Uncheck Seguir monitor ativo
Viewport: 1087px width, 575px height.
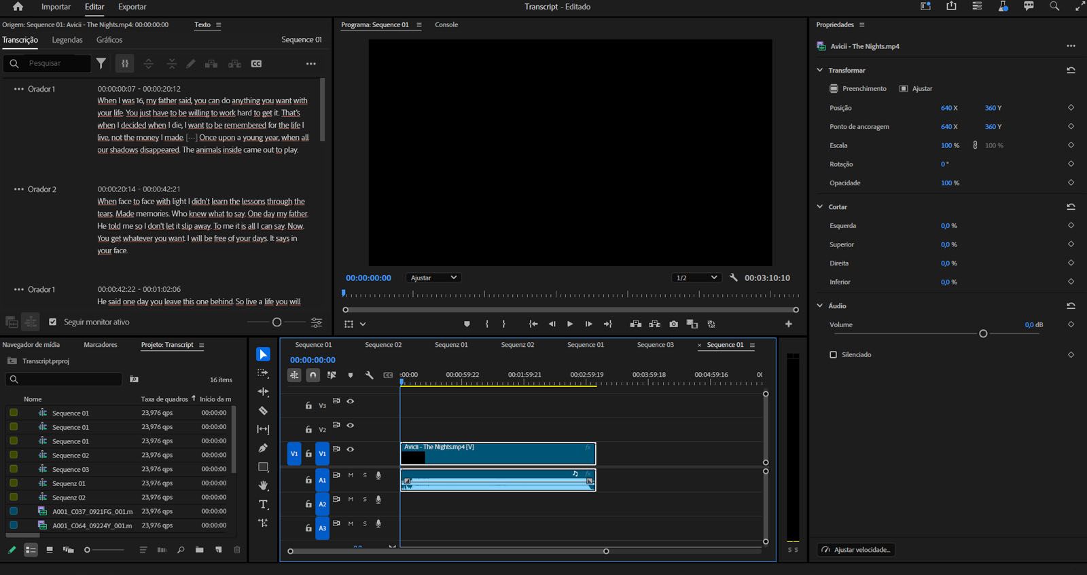(x=53, y=322)
